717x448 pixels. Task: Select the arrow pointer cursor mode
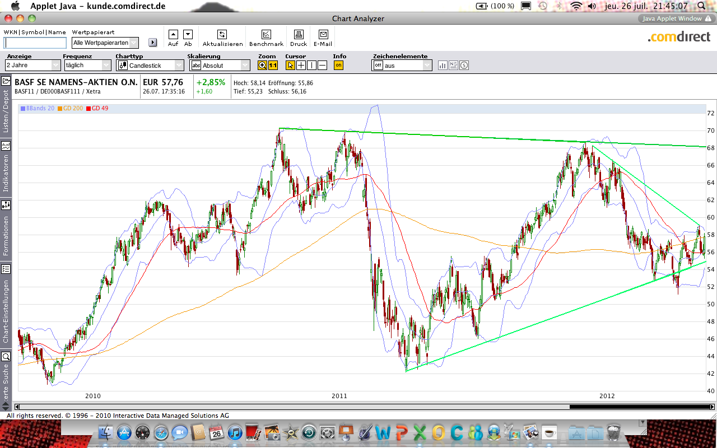click(290, 65)
